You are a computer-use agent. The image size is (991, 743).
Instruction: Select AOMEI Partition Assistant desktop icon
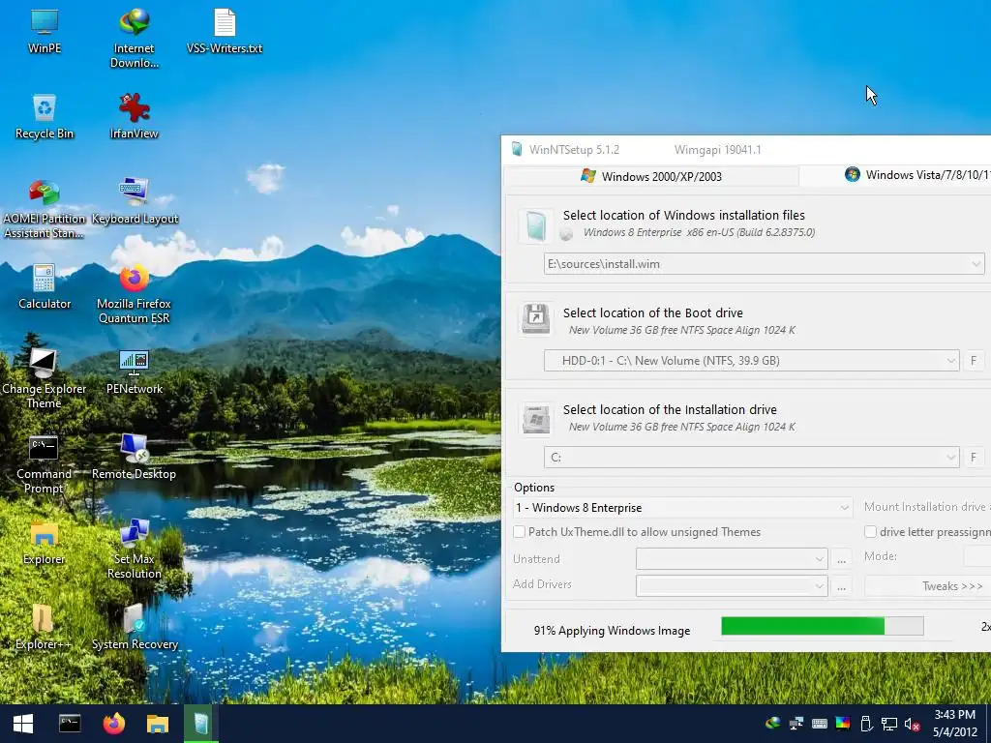click(45, 209)
